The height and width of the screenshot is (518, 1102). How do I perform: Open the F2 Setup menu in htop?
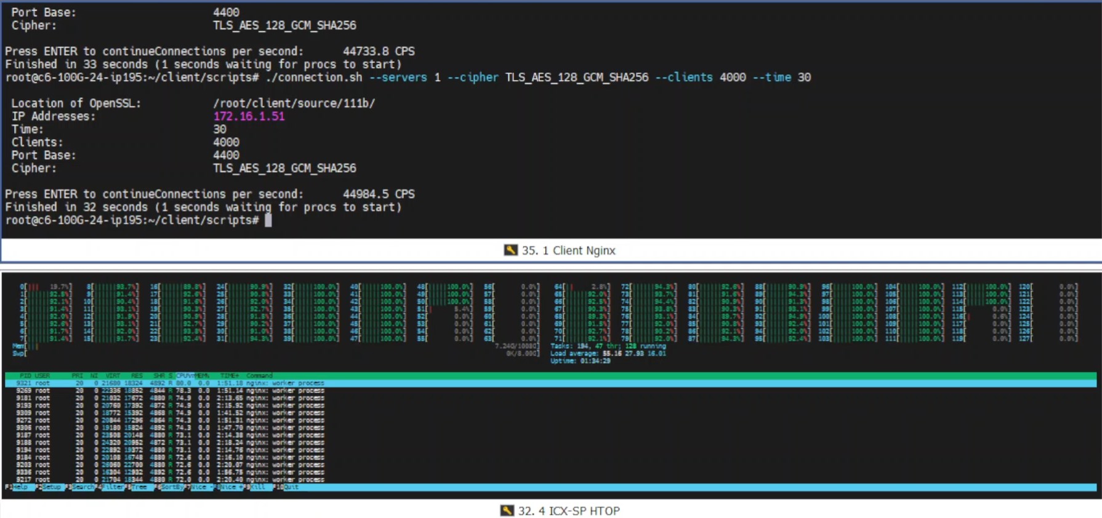click(51, 487)
